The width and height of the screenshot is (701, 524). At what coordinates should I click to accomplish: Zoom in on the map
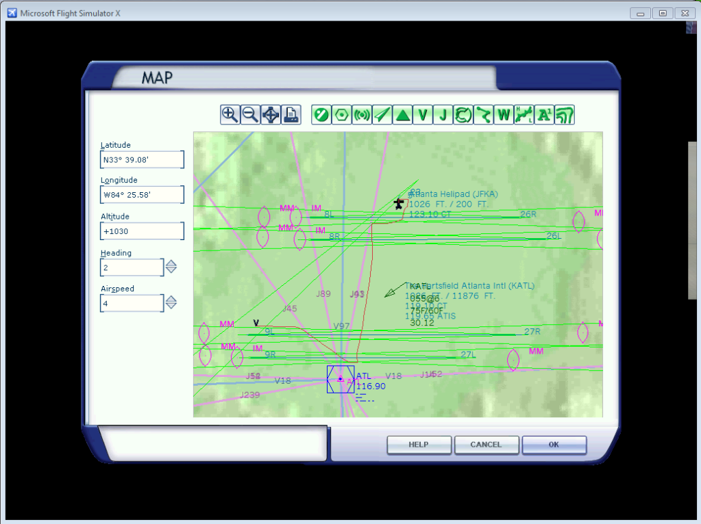click(x=230, y=115)
